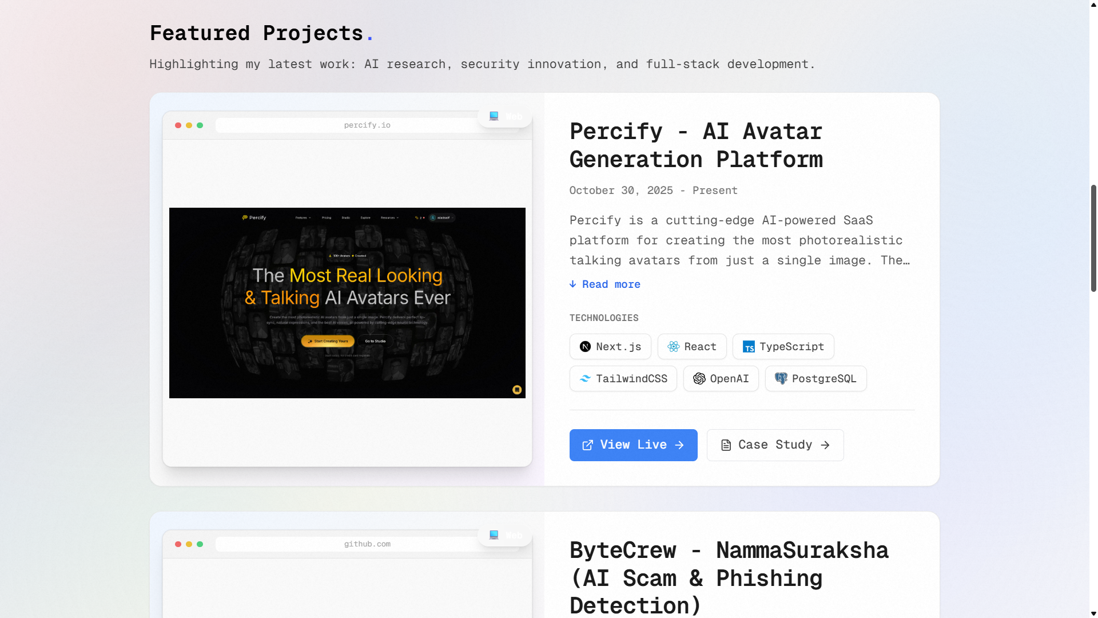Click Start Creating Yours in Percify preview
The height and width of the screenshot is (618, 1098).
[328, 341]
